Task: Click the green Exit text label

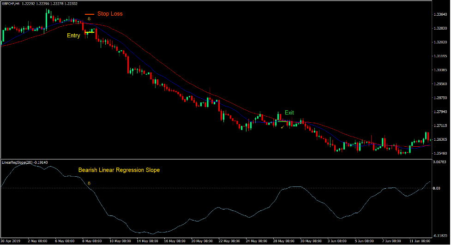Action: [x=289, y=113]
